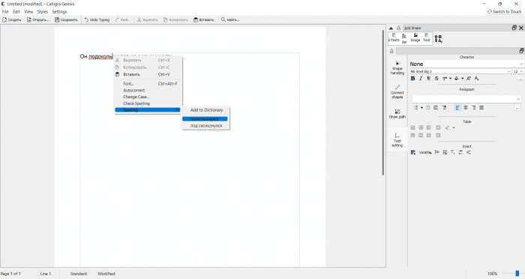This screenshot has height=279, width=525.
Task: Toggle Align center paragraph button
Action: 466,107
